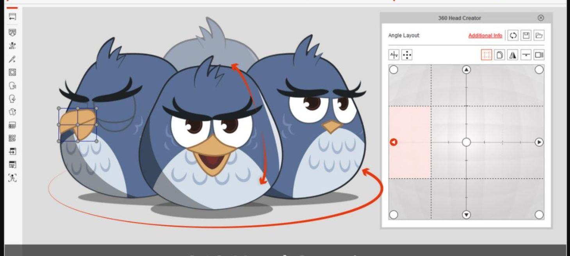Click the three-by-three squares grid icon
The image size is (570, 256).
12,138
